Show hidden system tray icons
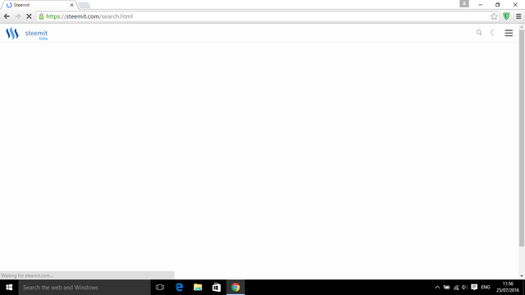Screen dimensions: 525x295 (x=437, y=288)
